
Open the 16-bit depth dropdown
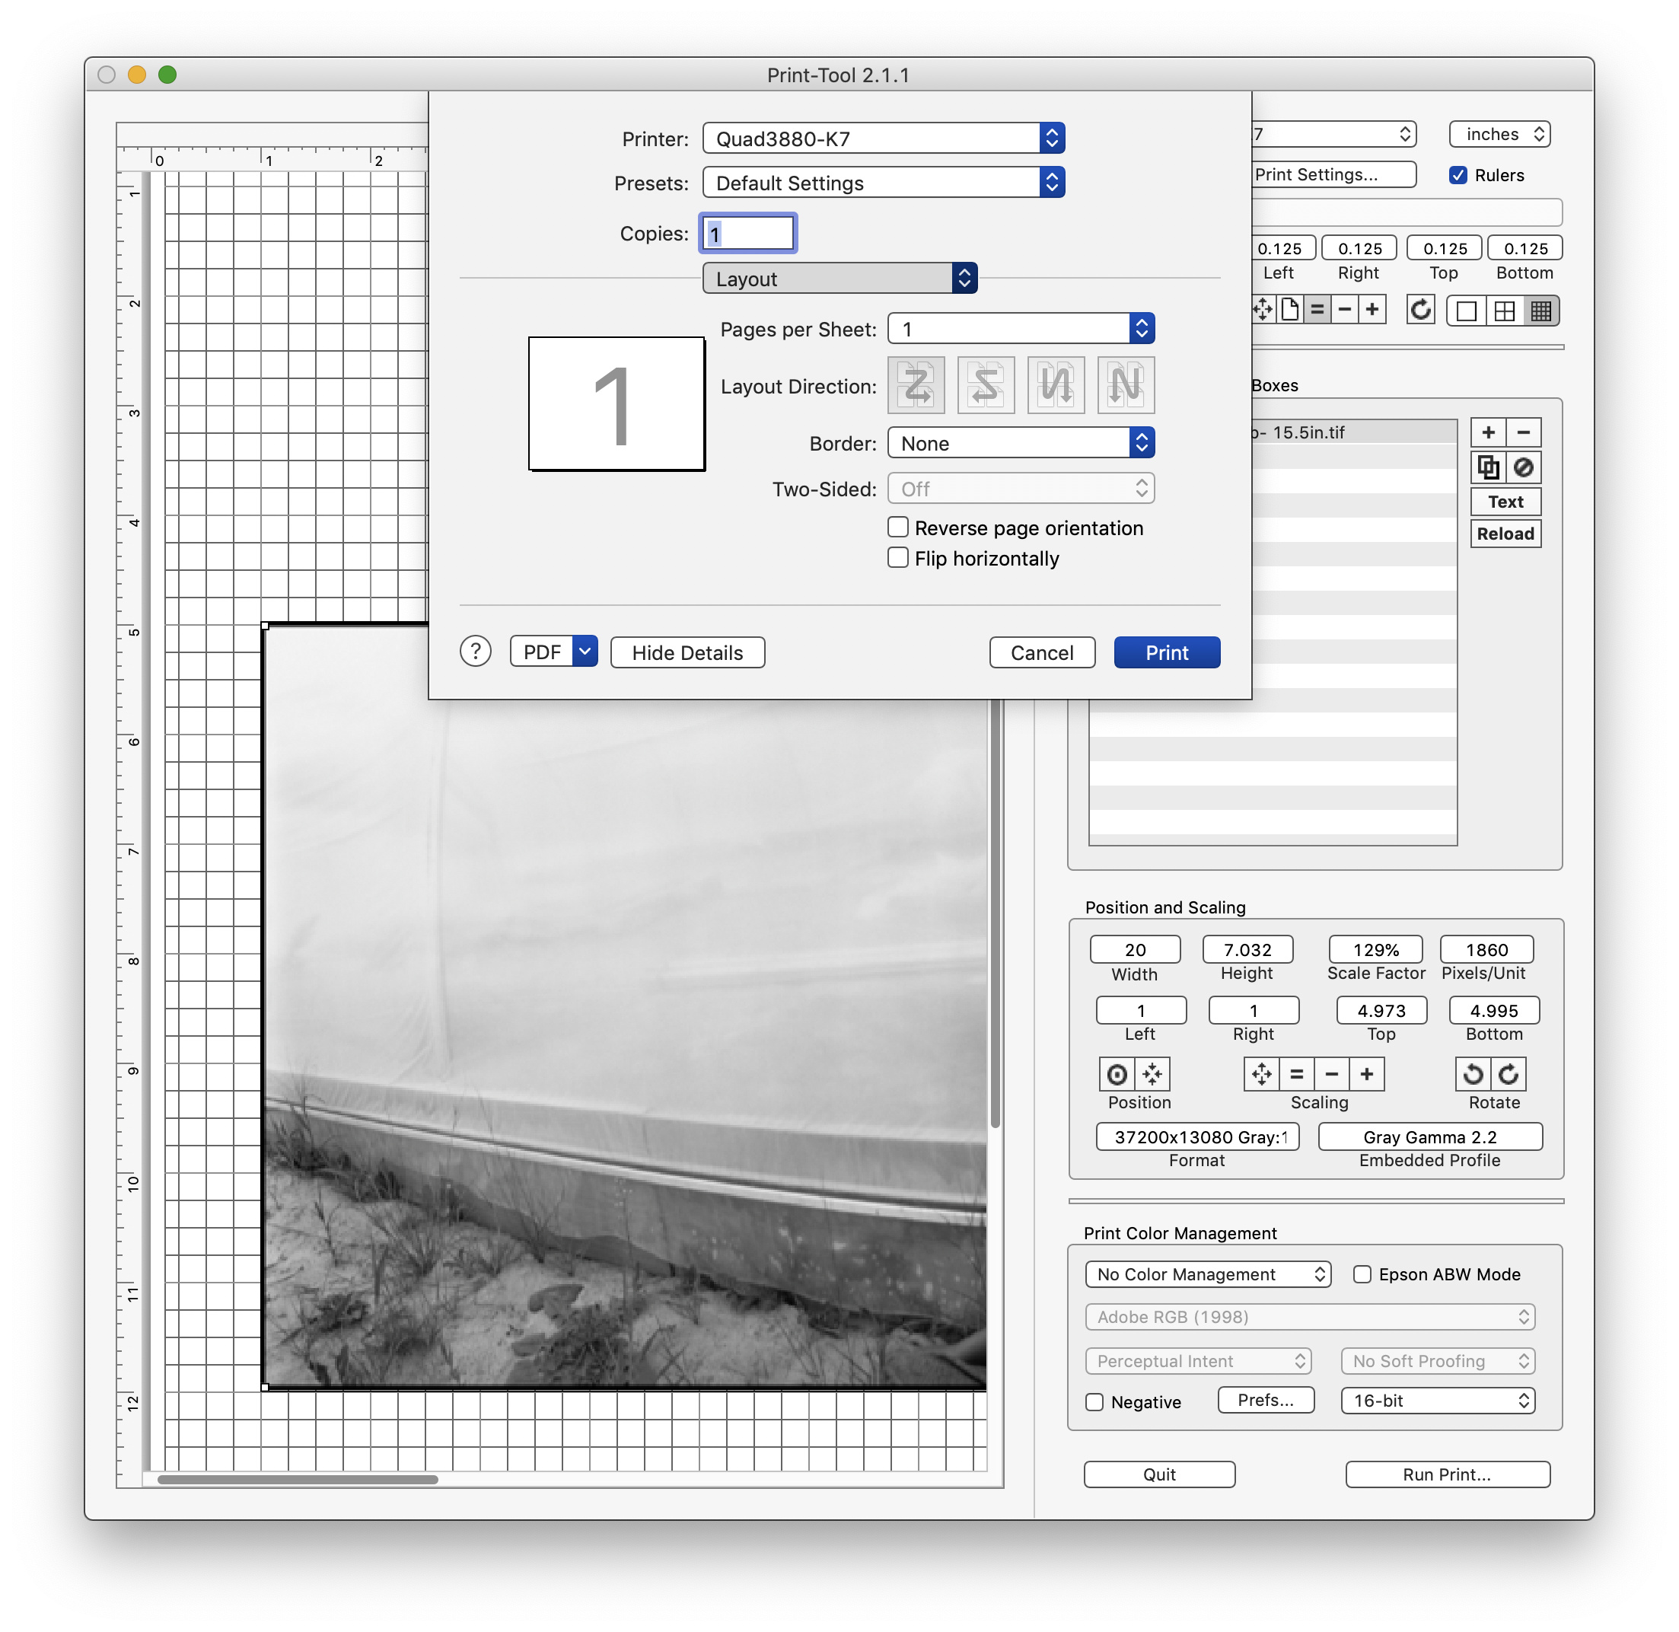pyautogui.click(x=1437, y=1401)
